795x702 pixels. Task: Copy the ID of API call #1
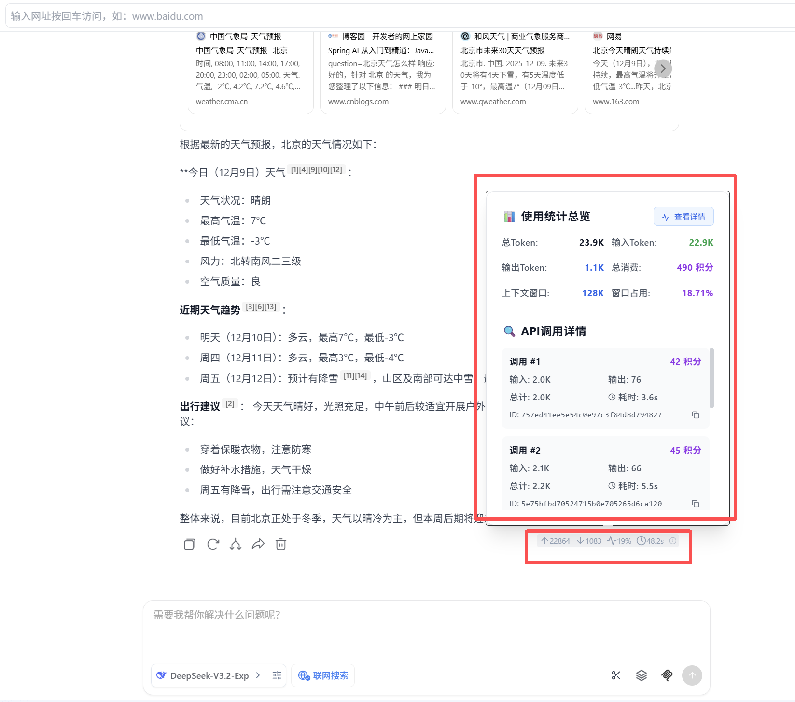pyautogui.click(x=696, y=415)
